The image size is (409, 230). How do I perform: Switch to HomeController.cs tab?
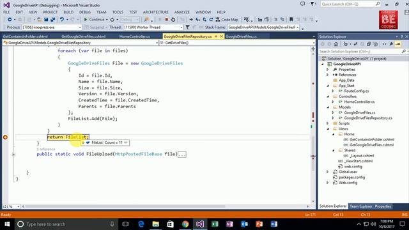pyautogui.click(x=135, y=36)
